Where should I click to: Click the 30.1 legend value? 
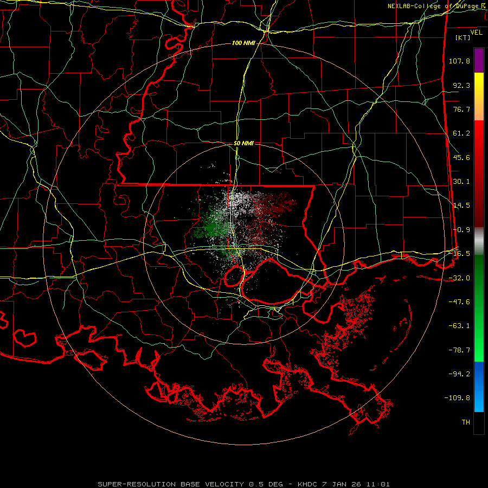click(461, 182)
